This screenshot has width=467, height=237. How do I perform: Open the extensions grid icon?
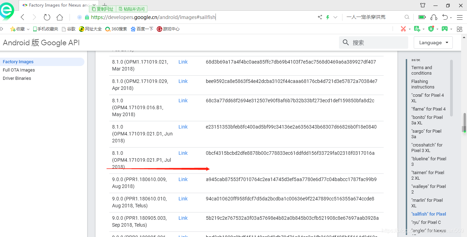coord(460,29)
